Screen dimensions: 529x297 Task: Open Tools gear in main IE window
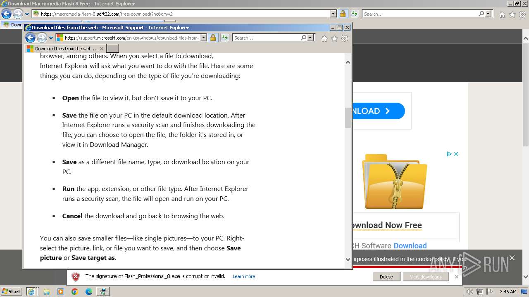click(x=522, y=14)
